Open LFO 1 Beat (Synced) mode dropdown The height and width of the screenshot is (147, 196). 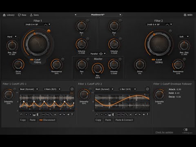click(x=29, y=89)
